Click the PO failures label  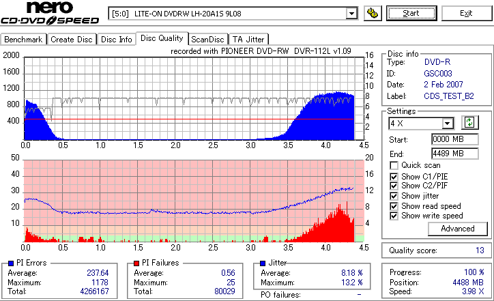point(280,295)
